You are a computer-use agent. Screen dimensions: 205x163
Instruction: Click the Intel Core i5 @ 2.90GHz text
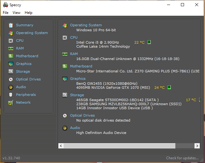coord(98,42)
